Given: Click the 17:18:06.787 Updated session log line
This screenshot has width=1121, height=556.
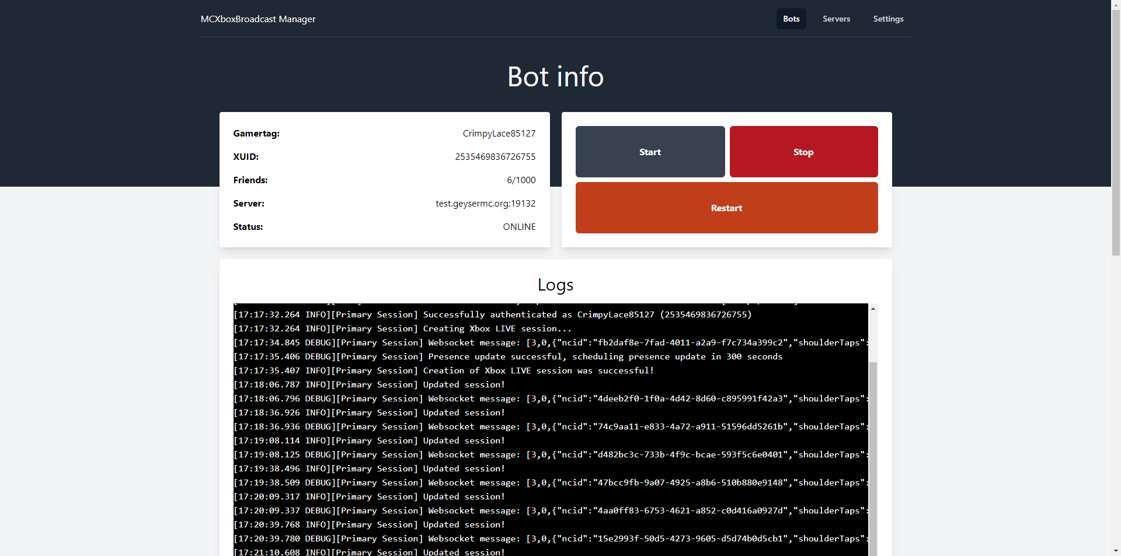Looking at the screenshot, I should (370, 384).
